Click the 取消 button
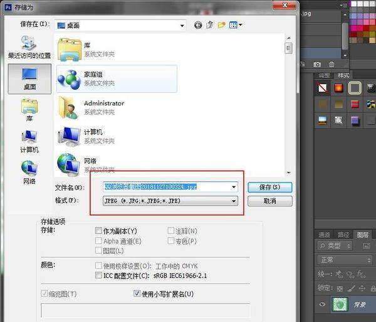Viewport: 376px width, 322px height. point(269,201)
